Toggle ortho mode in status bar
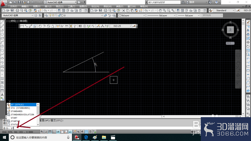Screen dimensions: 251x141 (x=54, y=132)
